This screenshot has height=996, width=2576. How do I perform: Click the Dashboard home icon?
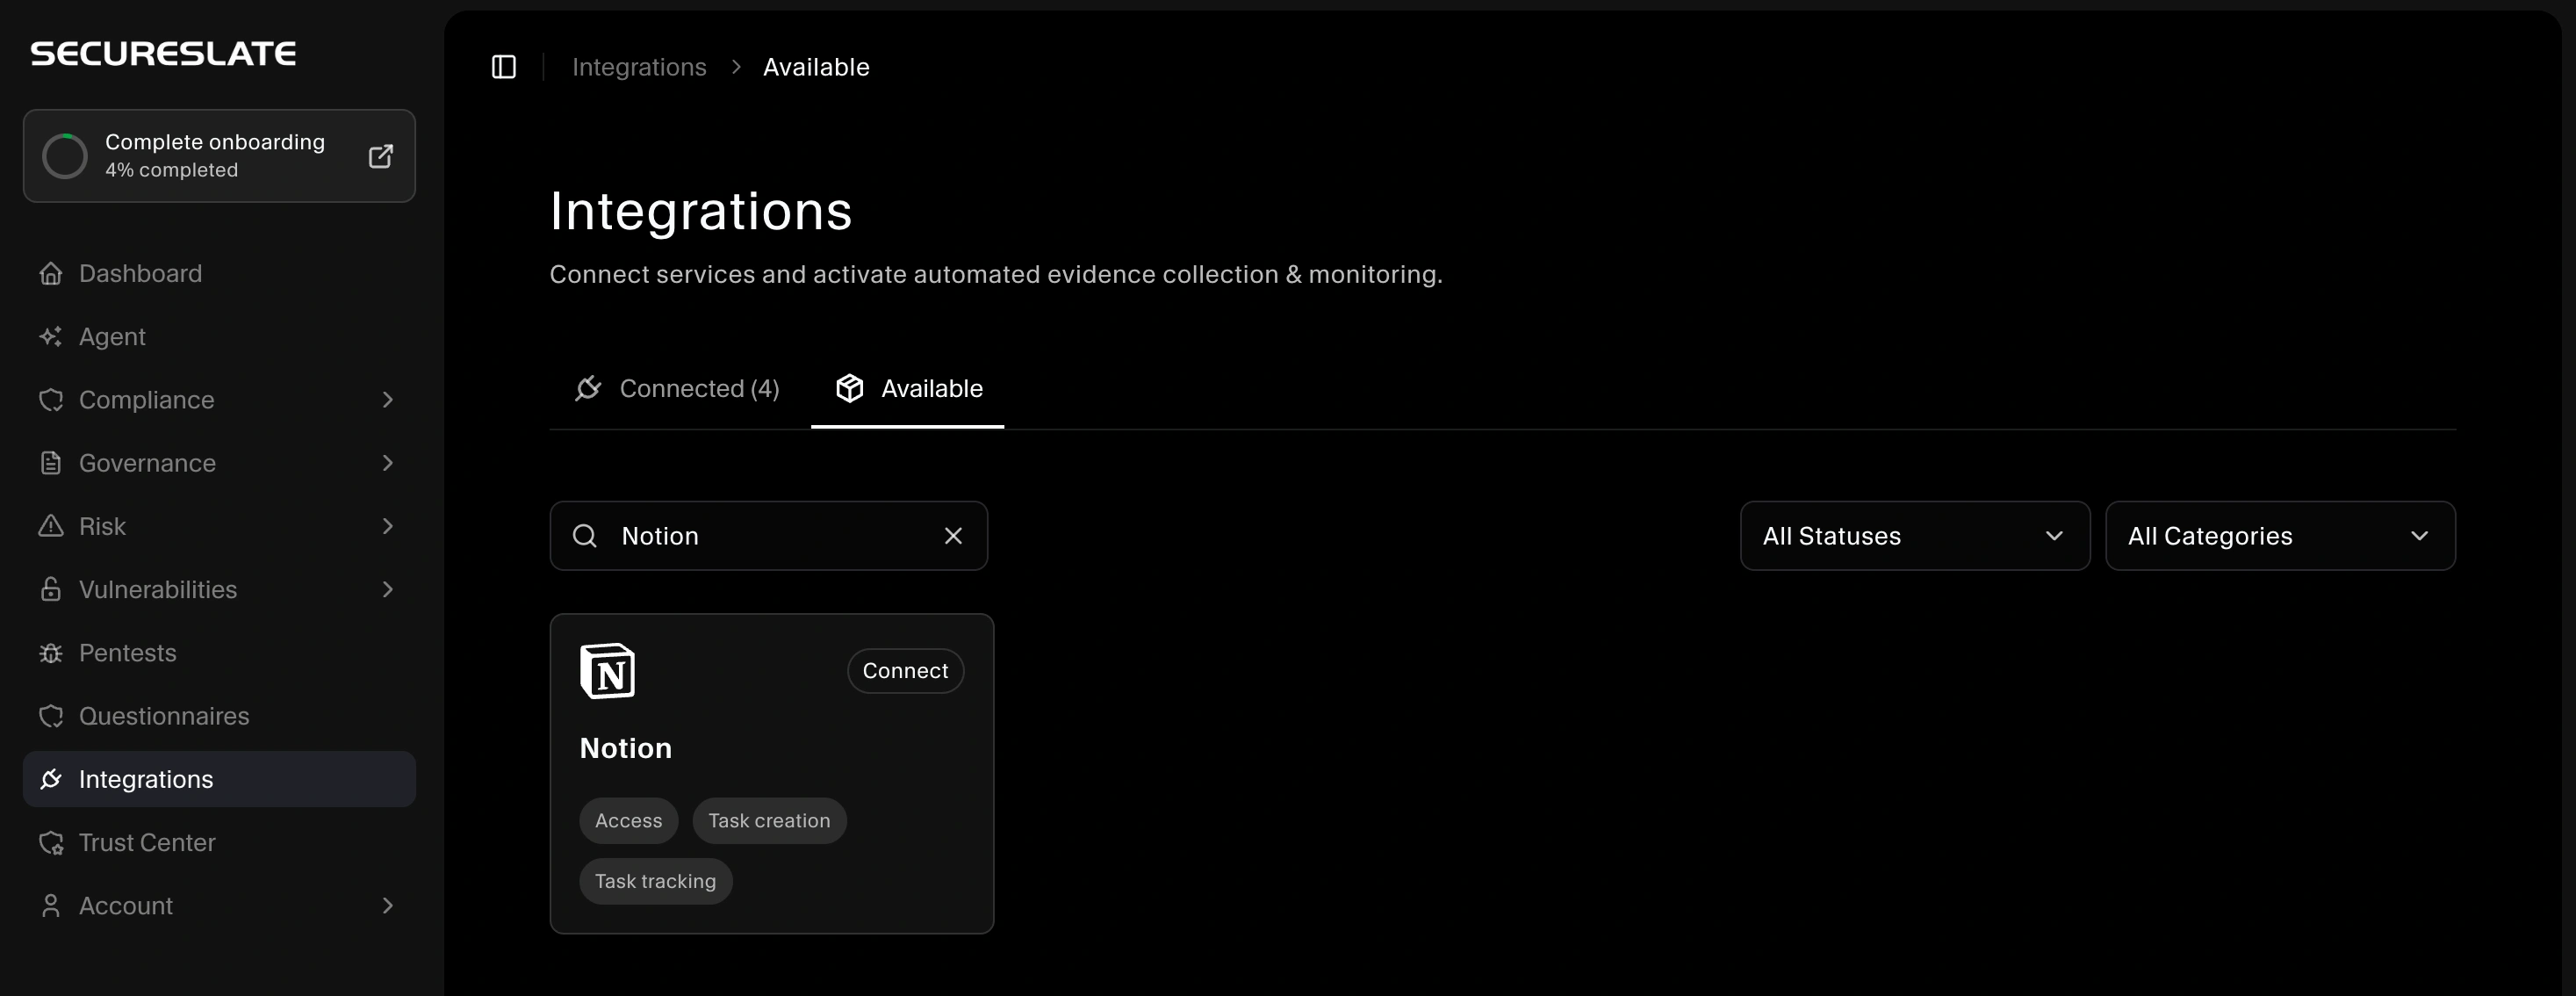click(x=51, y=274)
